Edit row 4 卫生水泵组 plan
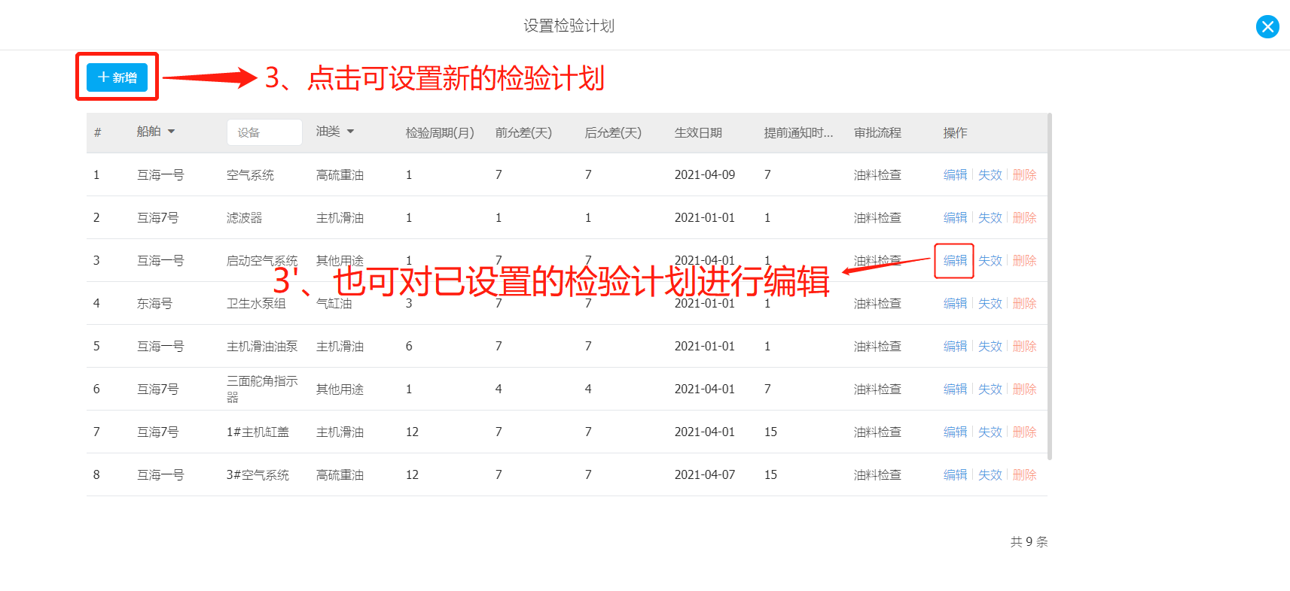This screenshot has height=591, width=1290. point(955,303)
